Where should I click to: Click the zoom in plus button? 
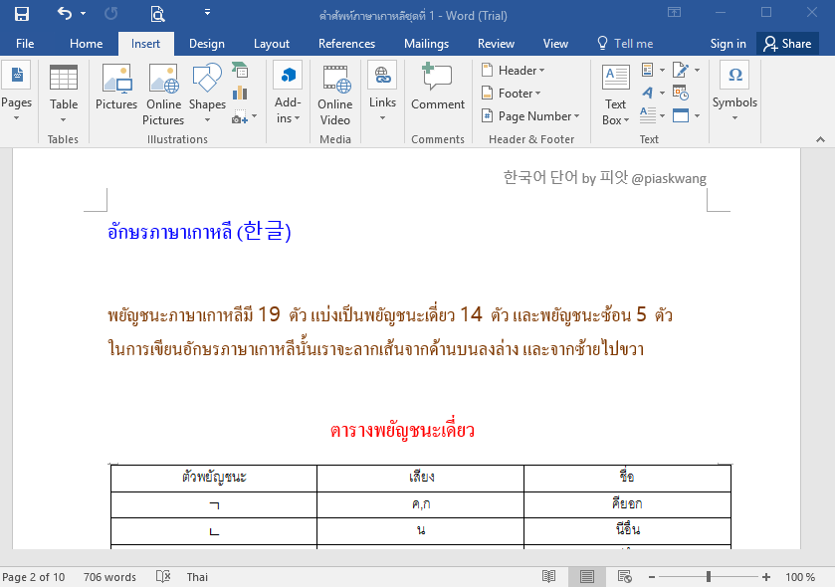coord(765,577)
